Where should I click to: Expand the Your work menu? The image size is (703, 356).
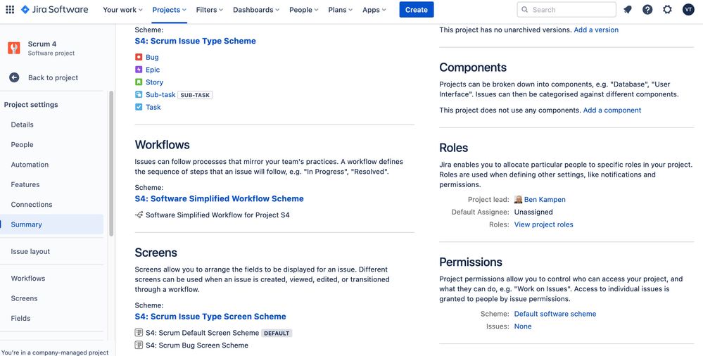[122, 9]
